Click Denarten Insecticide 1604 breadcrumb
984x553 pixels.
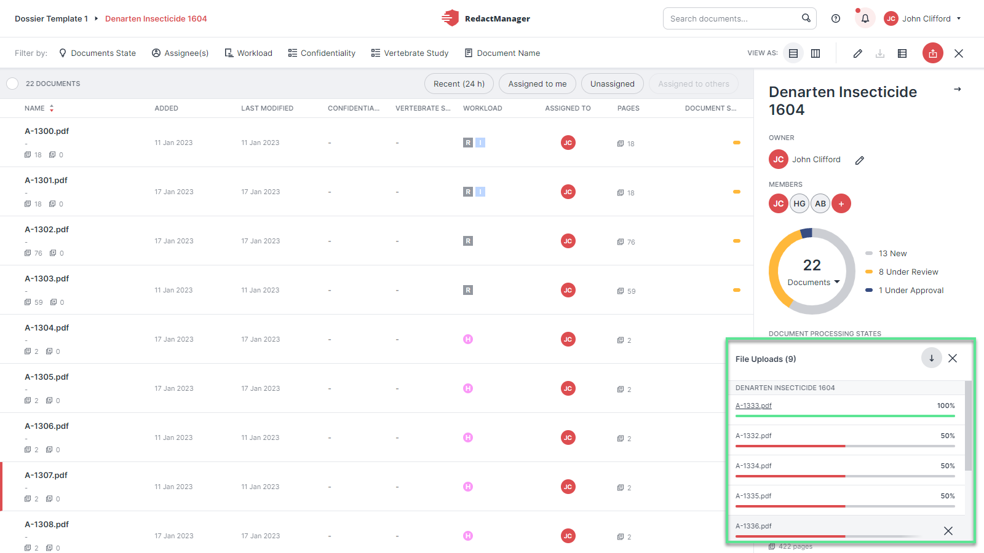[x=156, y=18]
